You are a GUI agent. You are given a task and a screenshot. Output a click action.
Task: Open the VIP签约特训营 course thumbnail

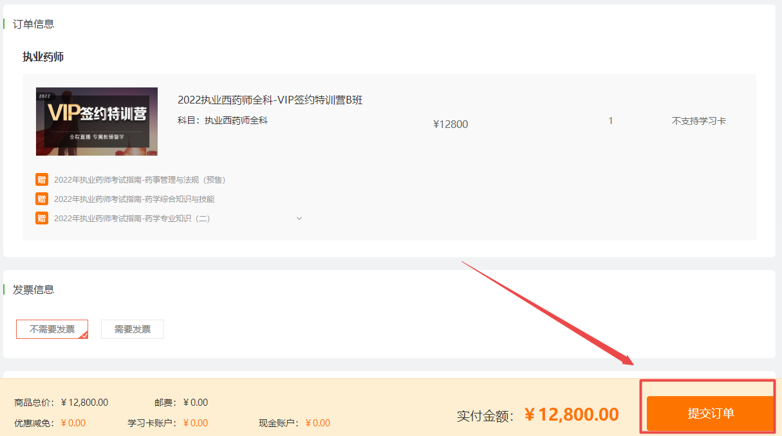coord(97,122)
